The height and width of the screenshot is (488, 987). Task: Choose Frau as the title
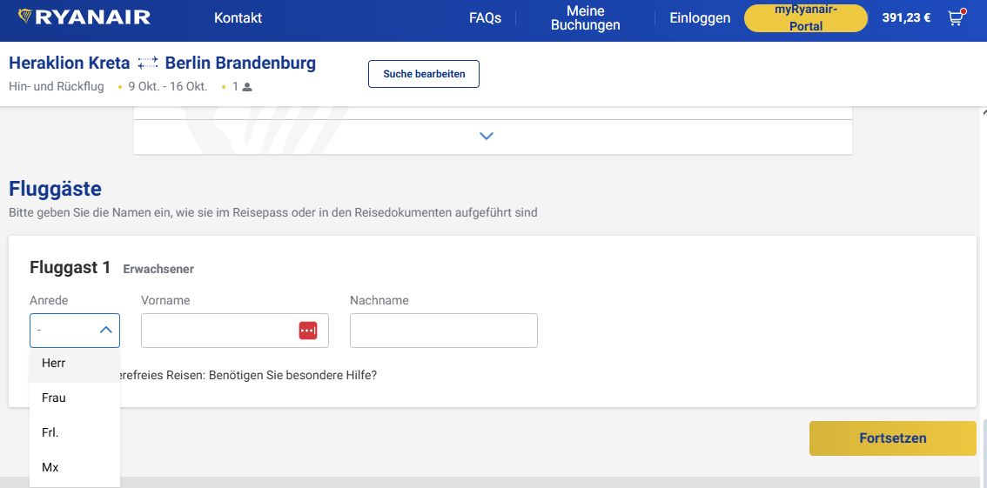(x=54, y=398)
